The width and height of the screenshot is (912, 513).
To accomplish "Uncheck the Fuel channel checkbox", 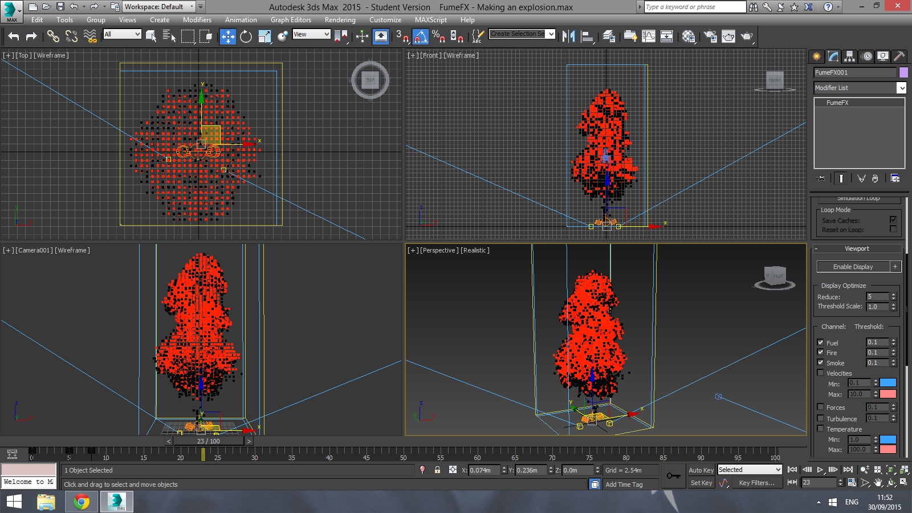I will click(821, 343).
